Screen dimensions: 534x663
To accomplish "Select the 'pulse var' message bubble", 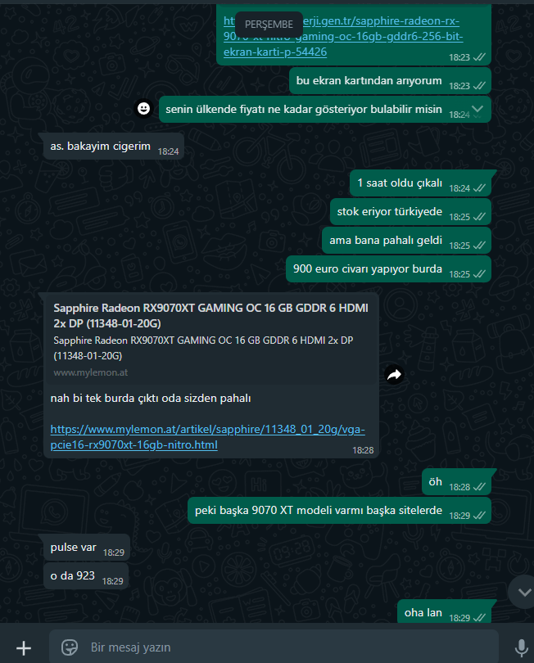I will [87, 548].
